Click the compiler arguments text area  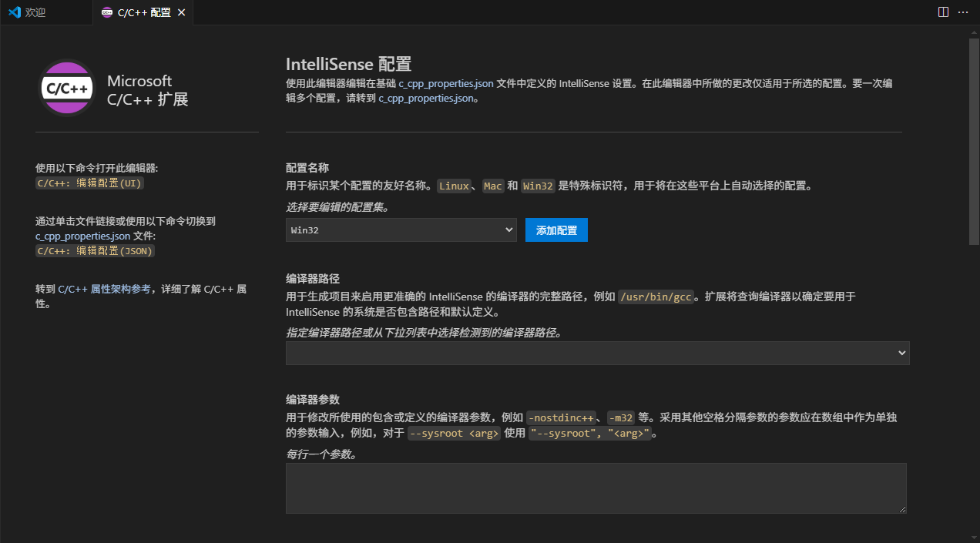[x=596, y=488]
